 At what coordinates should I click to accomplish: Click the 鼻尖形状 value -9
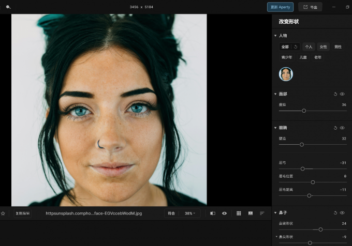344,237
